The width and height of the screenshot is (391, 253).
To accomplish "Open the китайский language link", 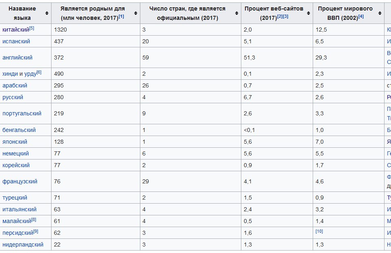I will click(15, 30).
